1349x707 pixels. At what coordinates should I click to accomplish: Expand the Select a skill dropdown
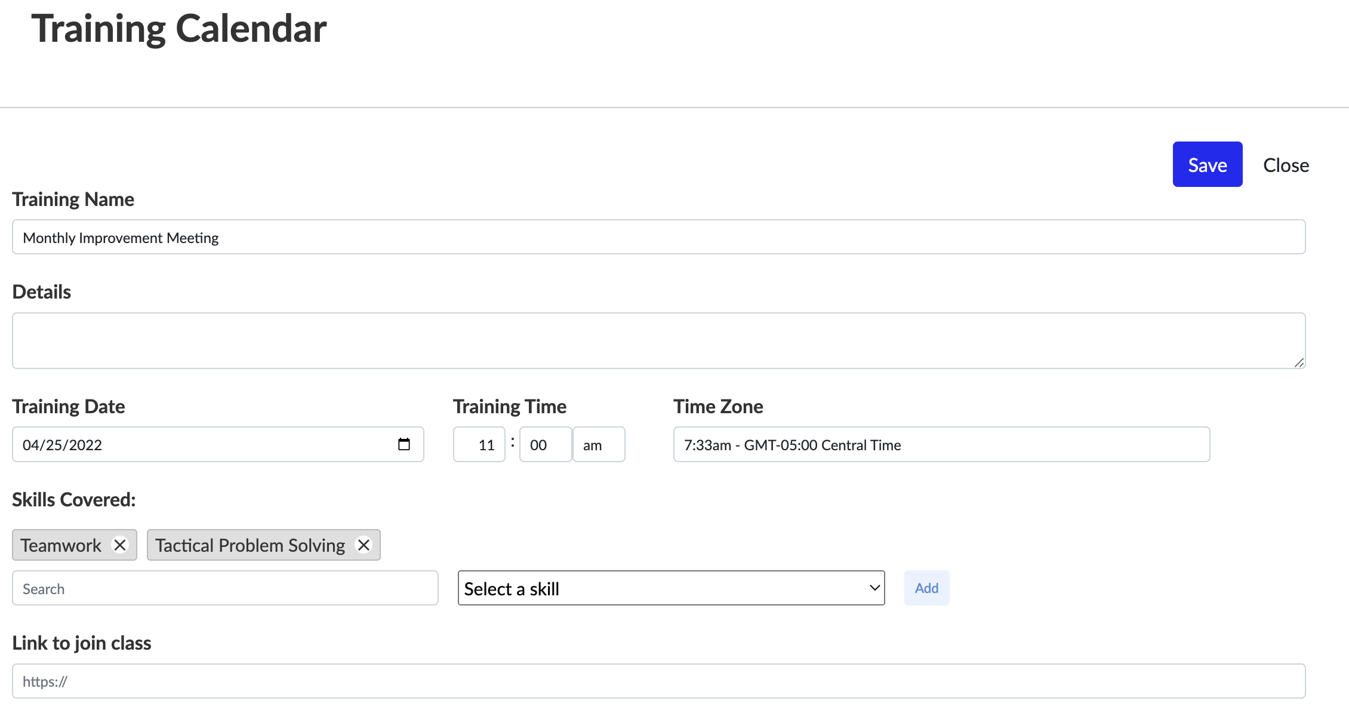pos(671,588)
